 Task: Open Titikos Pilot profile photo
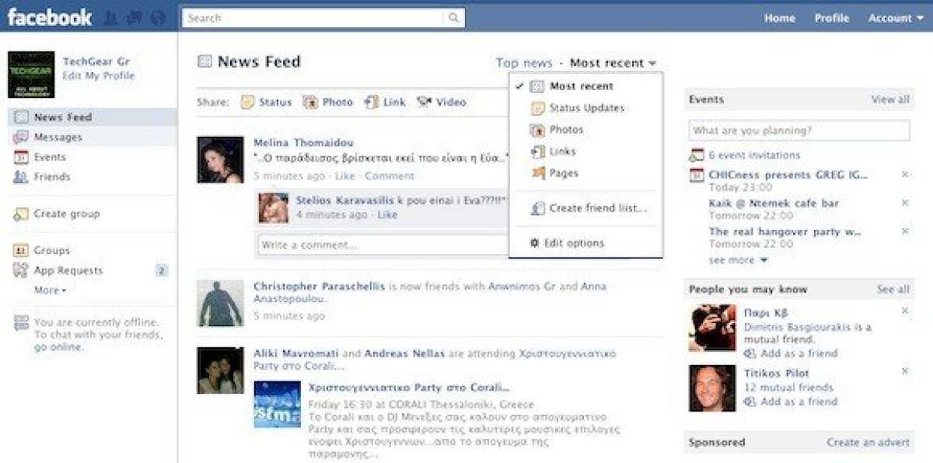tap(711, 388)
